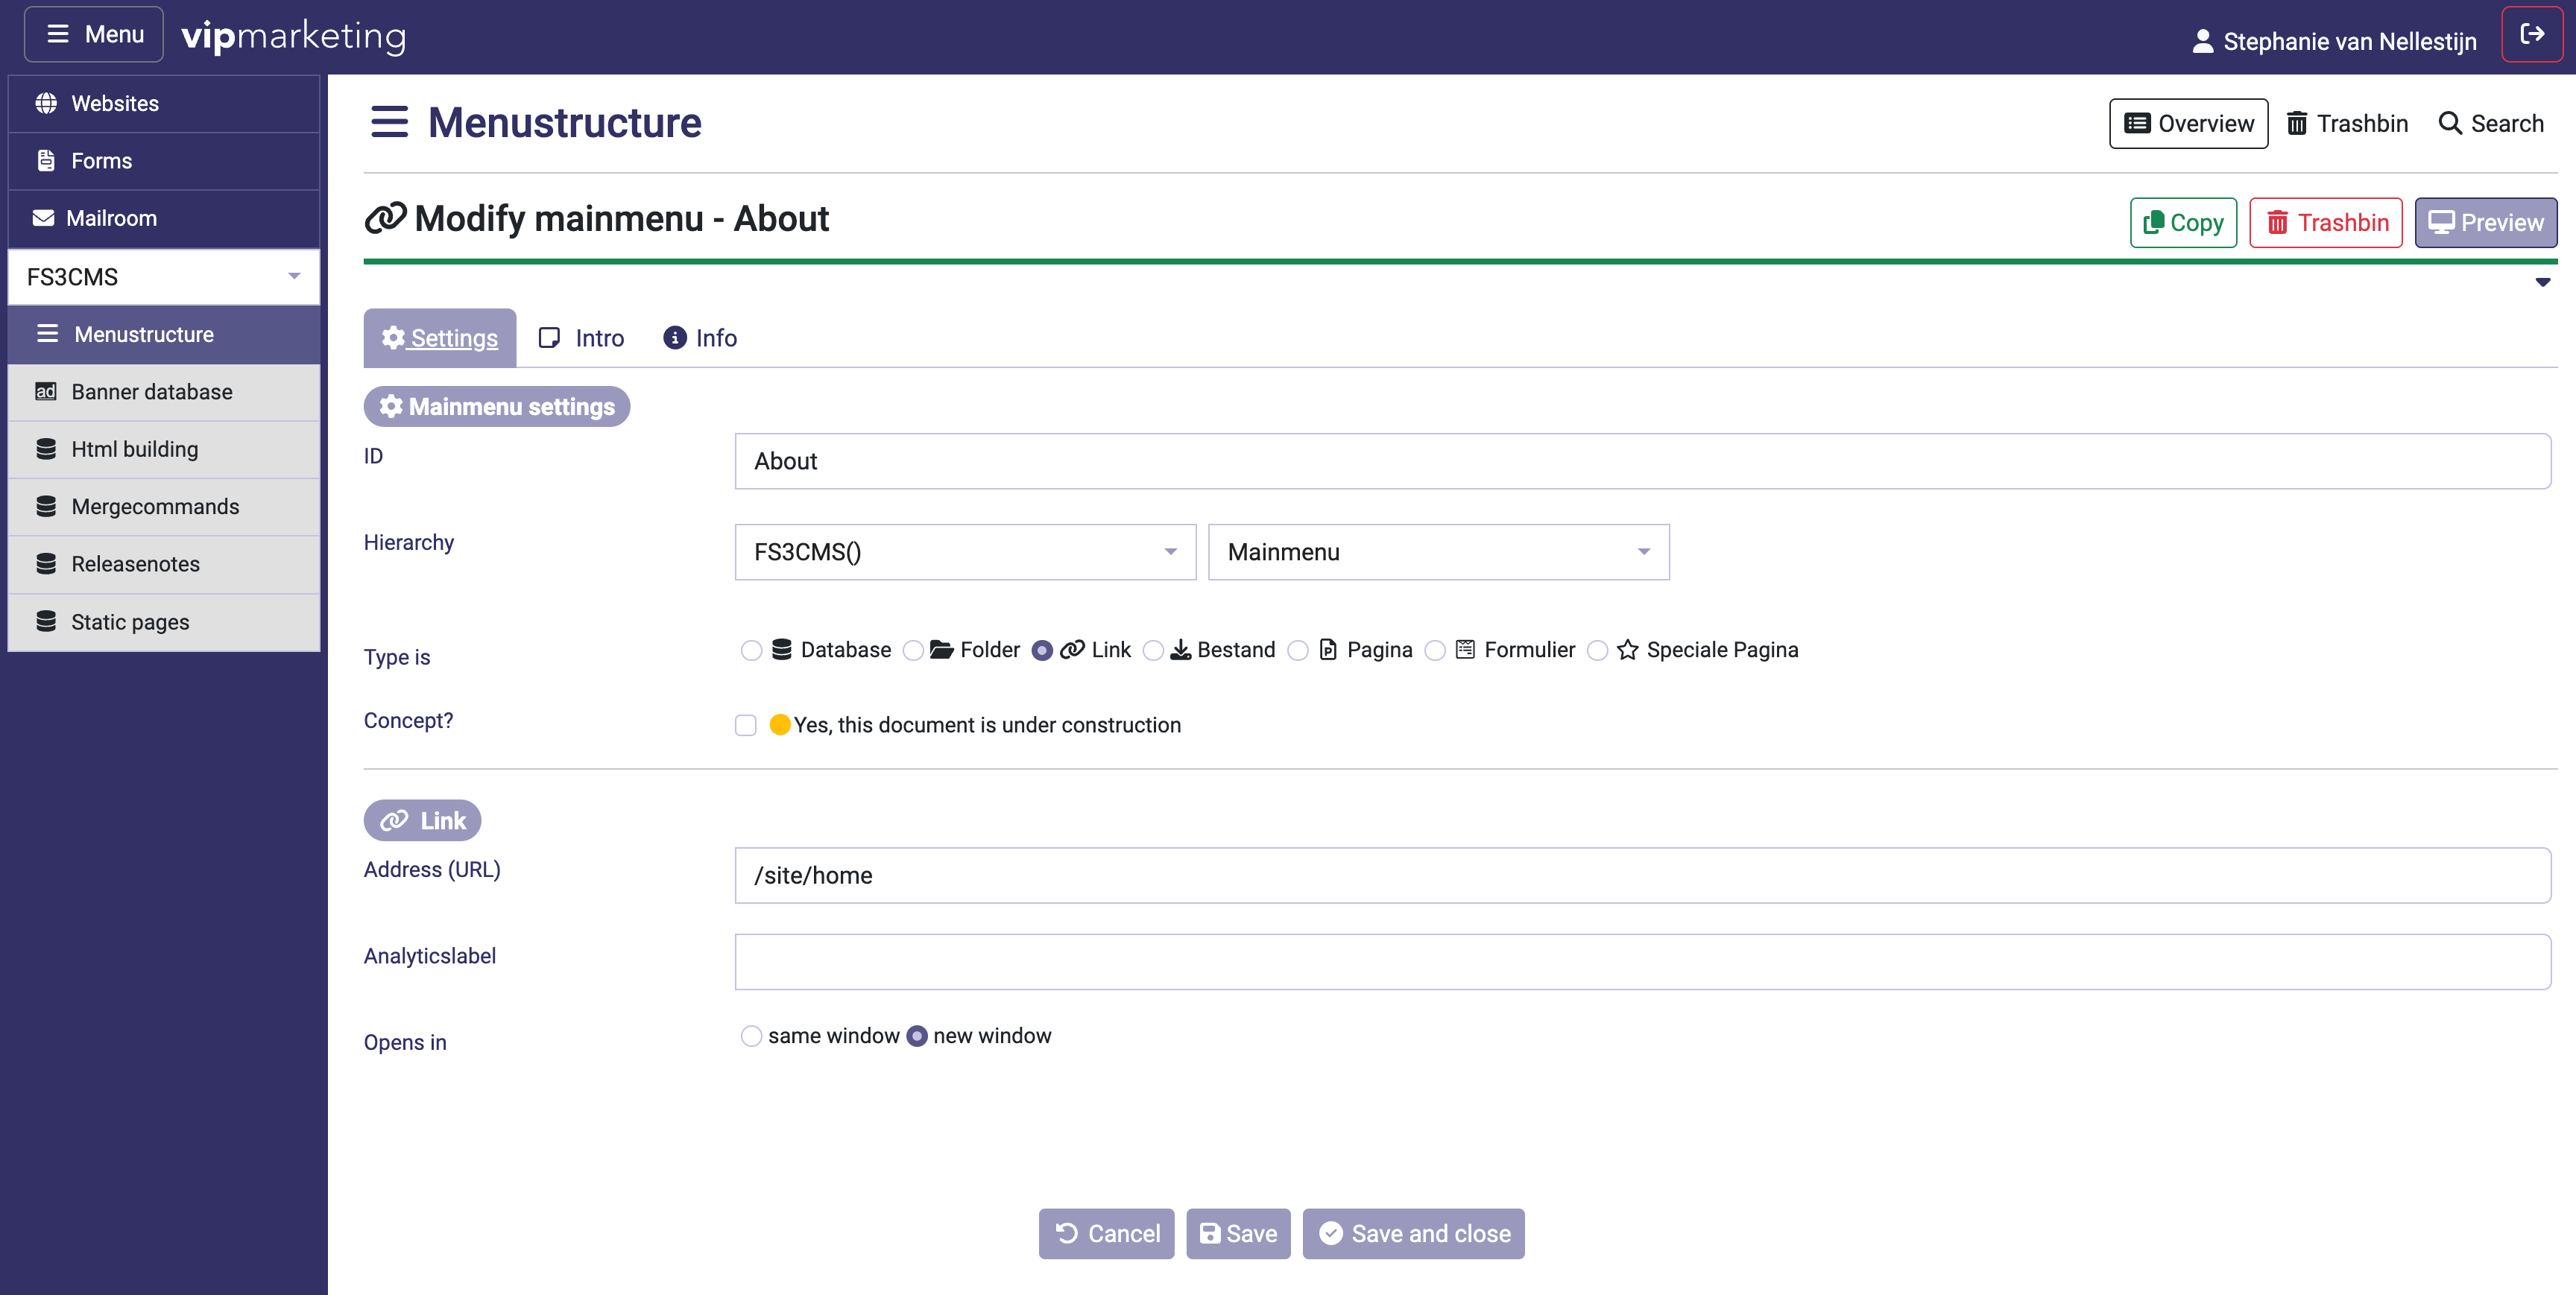Click the Overview button
Viewport: 2576px width, 1295px height.
(x=2189, y=123)
